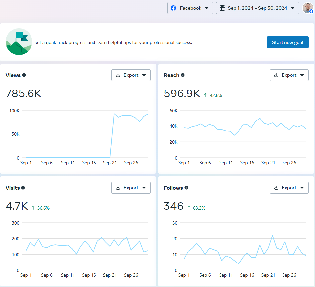
Task: Expand the Export dropdown on the Visits card
Action: click(x=145, y=188)
